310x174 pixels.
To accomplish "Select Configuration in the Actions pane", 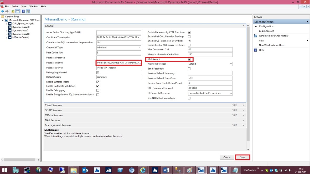I will tap(266, 26).
